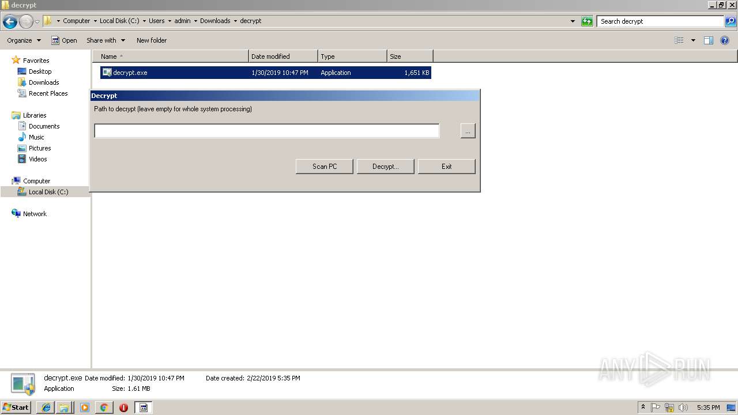The height and width of the screenshot is (415, 738).
Task: Click the change view icon
Action: click(679, 40)
